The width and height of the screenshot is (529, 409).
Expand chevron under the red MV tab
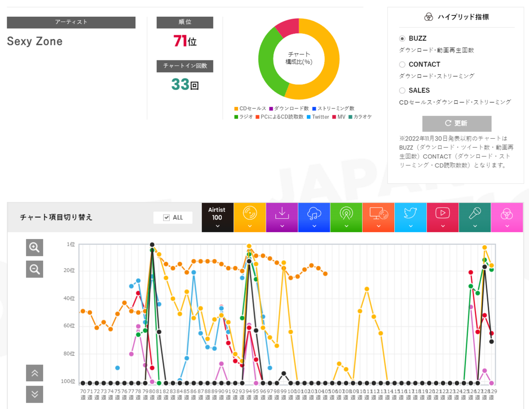pos(443,226)
